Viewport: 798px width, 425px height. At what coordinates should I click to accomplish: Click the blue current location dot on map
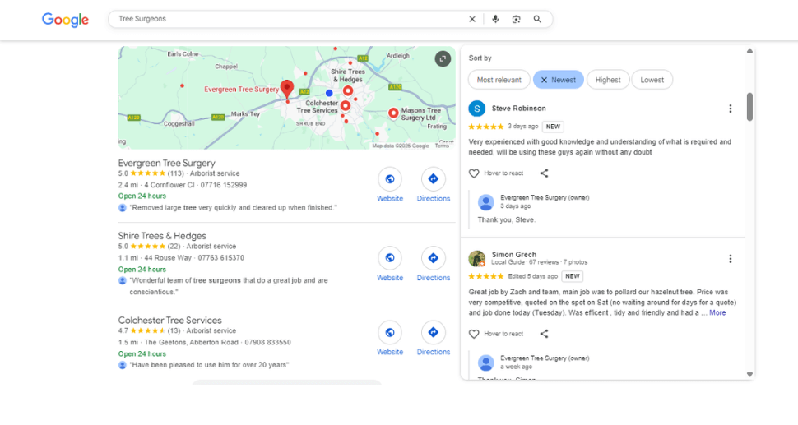(329, 93)
